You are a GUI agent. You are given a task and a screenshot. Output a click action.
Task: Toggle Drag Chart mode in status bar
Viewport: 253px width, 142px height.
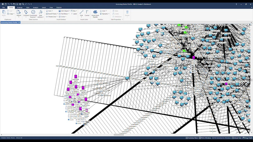pyautogui.click(x=247, y=138)
